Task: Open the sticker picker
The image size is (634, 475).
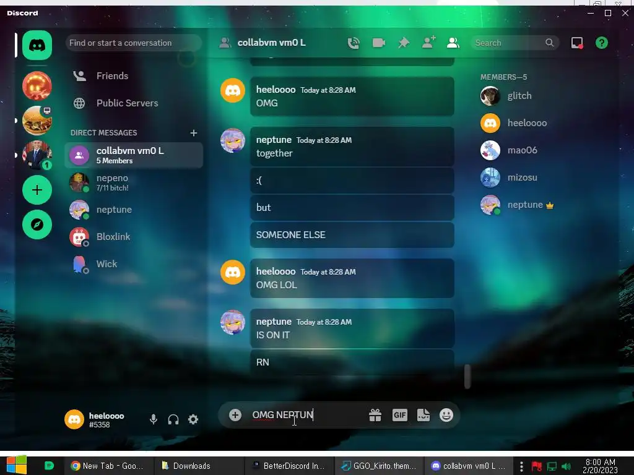Action: click(x=423, y=415)
